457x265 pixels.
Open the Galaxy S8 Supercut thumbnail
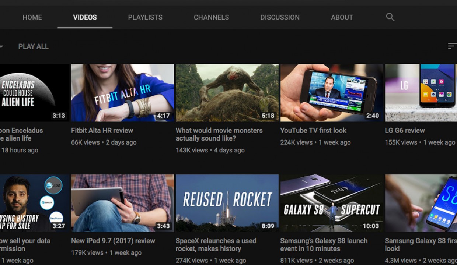pyautogui.click(x=332, y=203)
